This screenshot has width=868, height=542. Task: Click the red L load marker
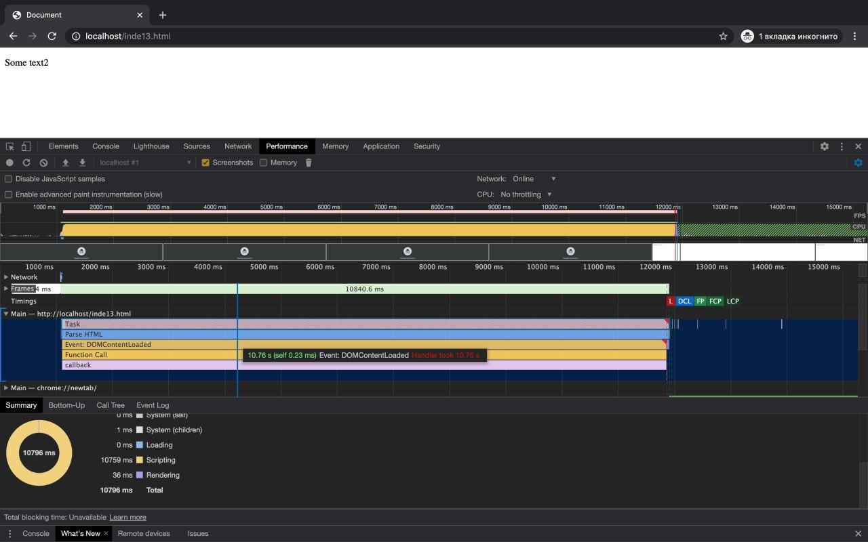point(671,301)
